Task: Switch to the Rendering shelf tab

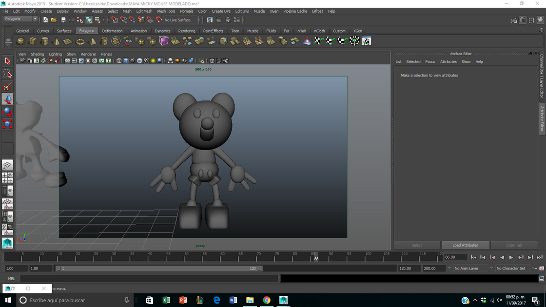Action: [186, 31]
